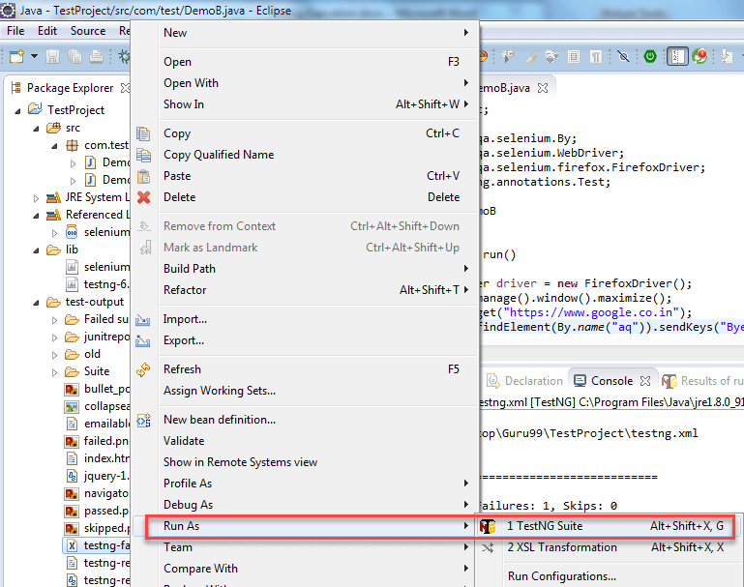This screenshot has height=587, width=744.
Task: Click the Save toolbar icon
Action: [x=52, y=57]
